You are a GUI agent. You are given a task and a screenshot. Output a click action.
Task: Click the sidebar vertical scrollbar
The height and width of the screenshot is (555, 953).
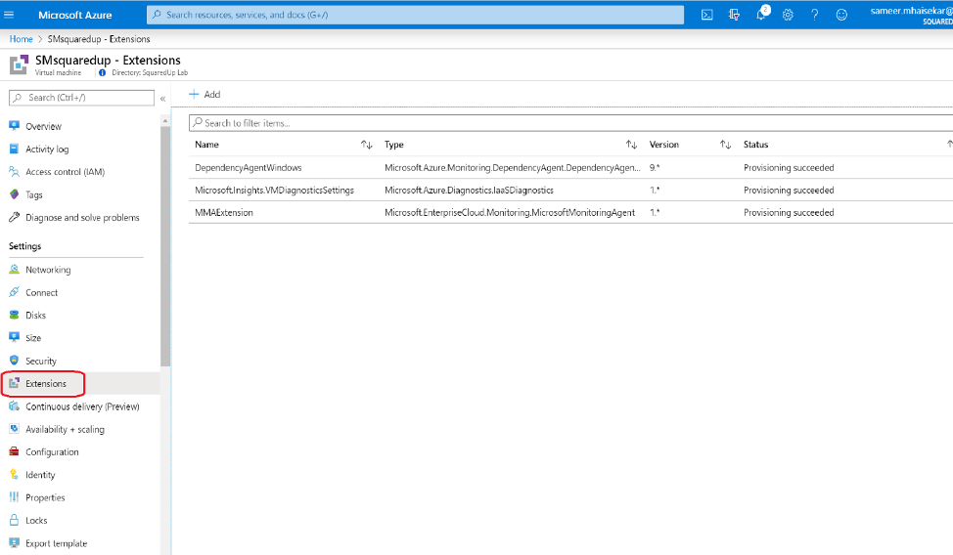click(165, 293)
